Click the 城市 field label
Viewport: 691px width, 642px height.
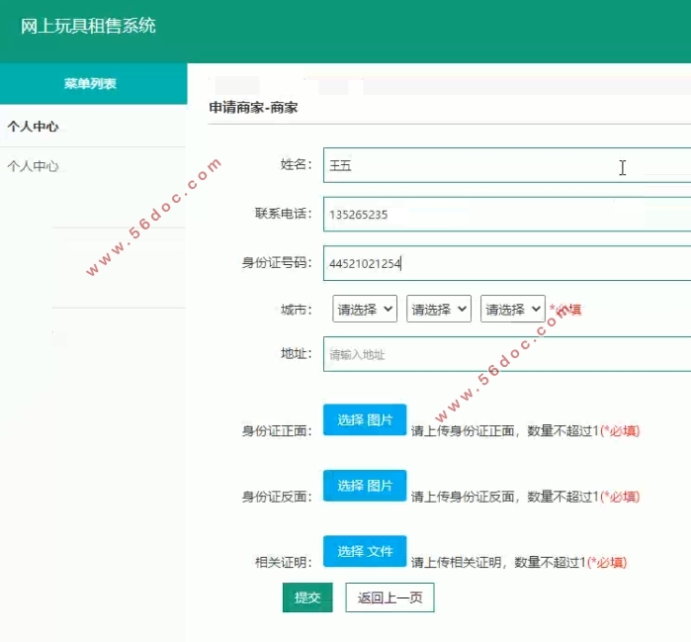[x=297, y=310]
